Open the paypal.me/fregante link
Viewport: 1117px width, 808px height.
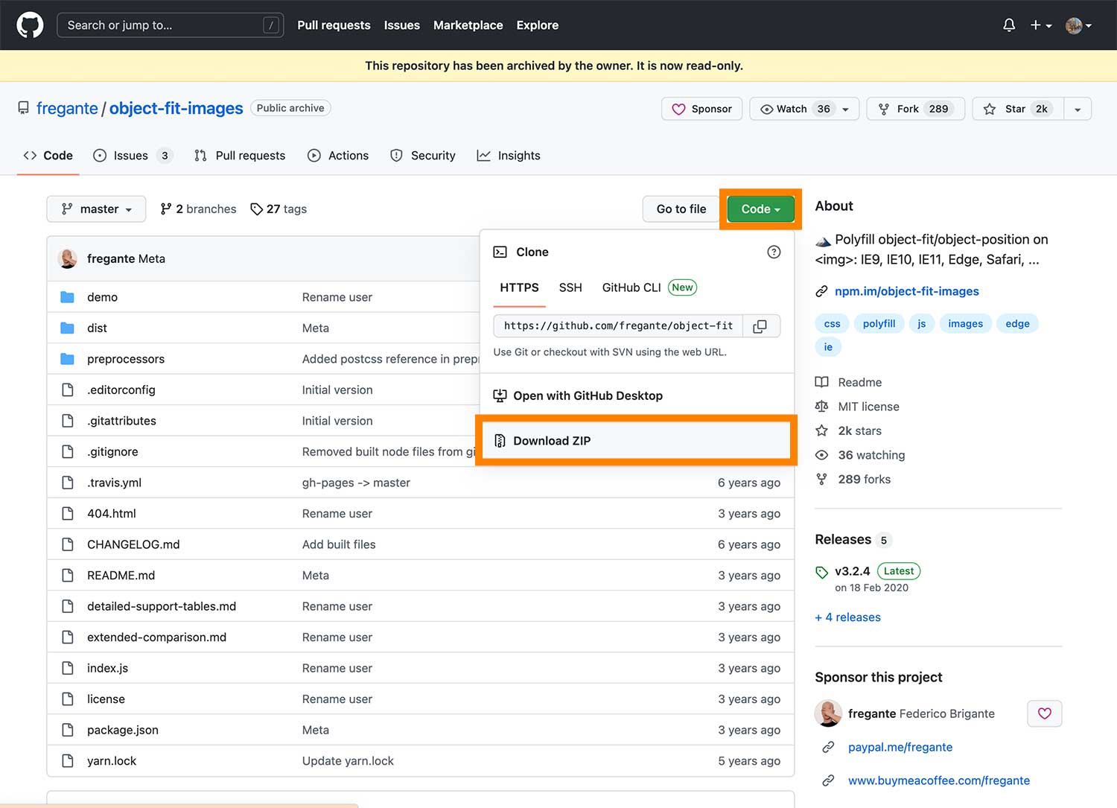pos(900,747)
